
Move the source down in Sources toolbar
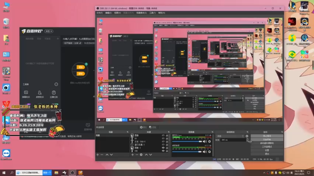[151, 154]
